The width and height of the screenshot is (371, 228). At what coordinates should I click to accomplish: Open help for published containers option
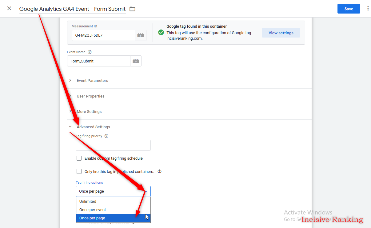(159, 172)
